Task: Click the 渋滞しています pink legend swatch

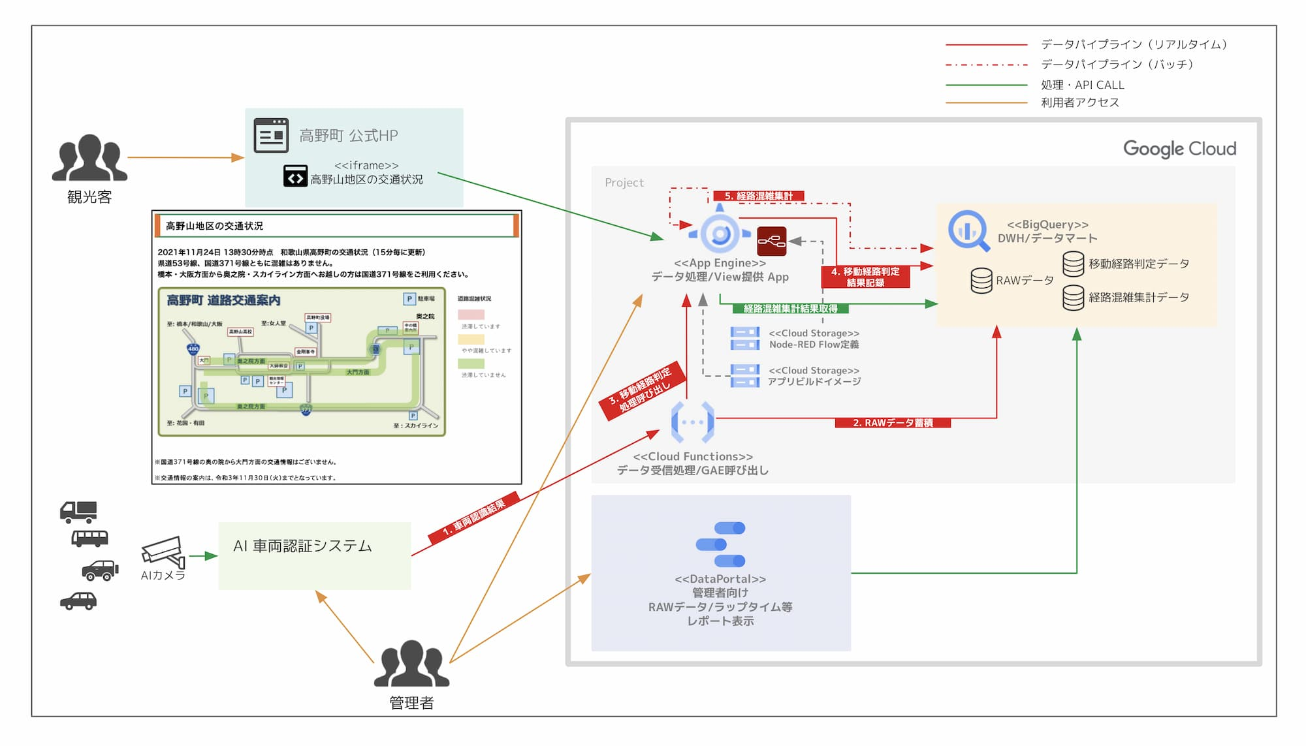Action: (471, 315)
